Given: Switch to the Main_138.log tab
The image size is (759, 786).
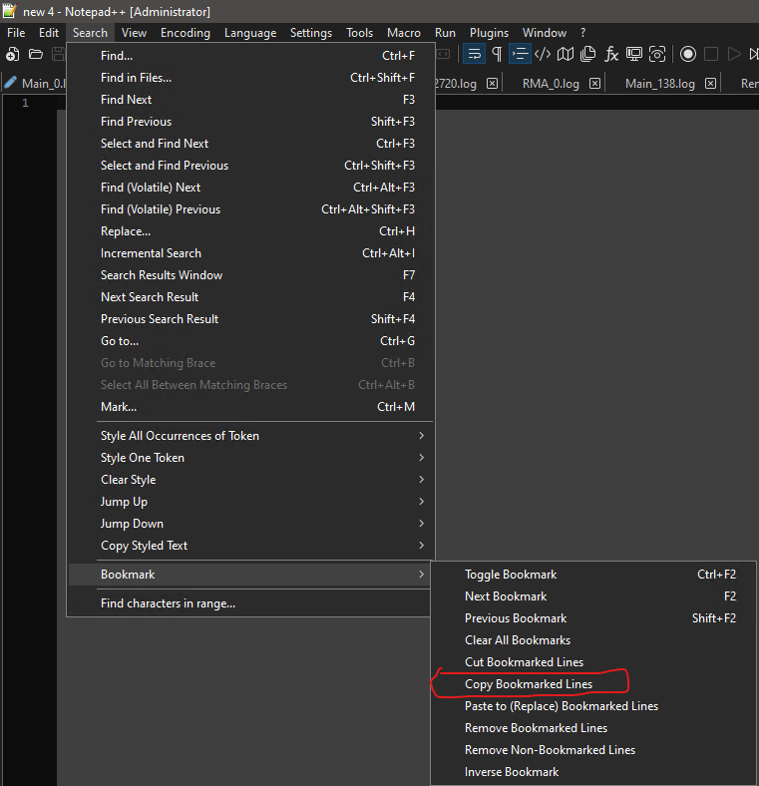Looking at the screenshot, I should [x=659, y=83].
